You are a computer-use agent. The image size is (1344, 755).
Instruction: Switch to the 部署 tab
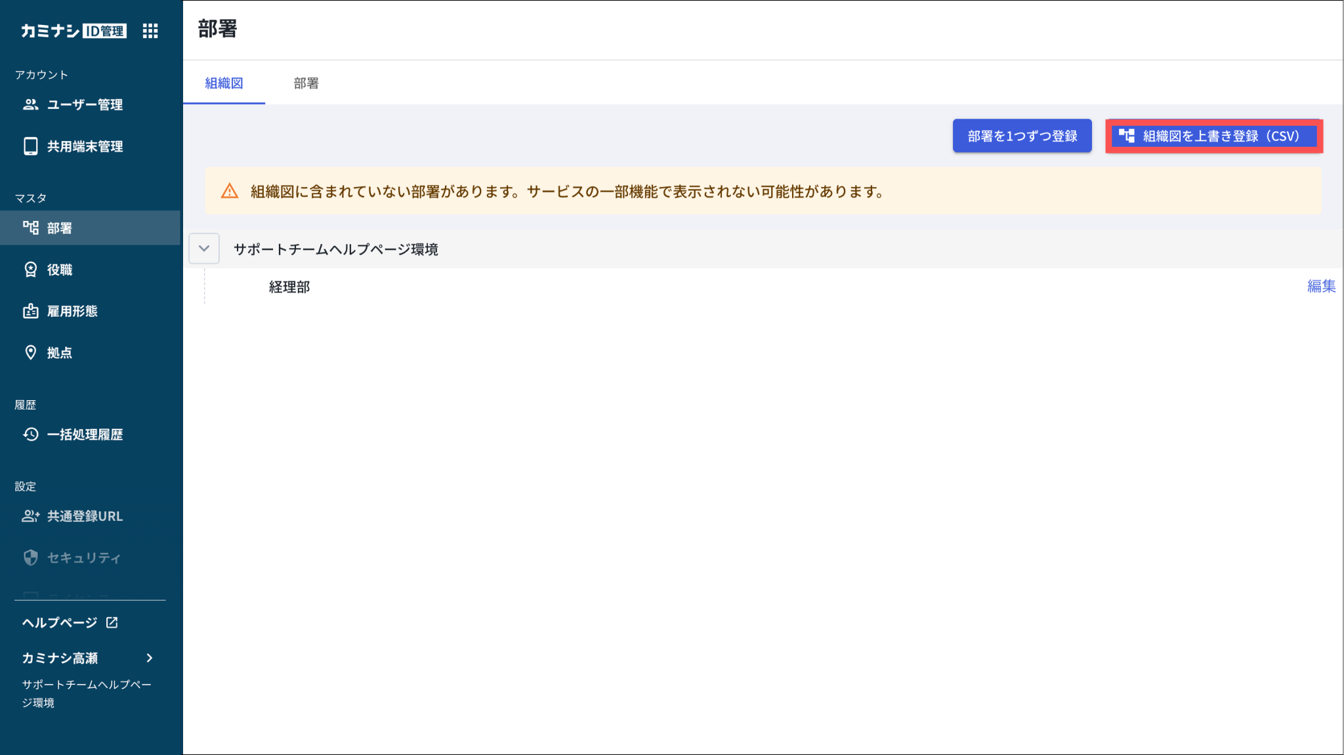pos(306,83)
